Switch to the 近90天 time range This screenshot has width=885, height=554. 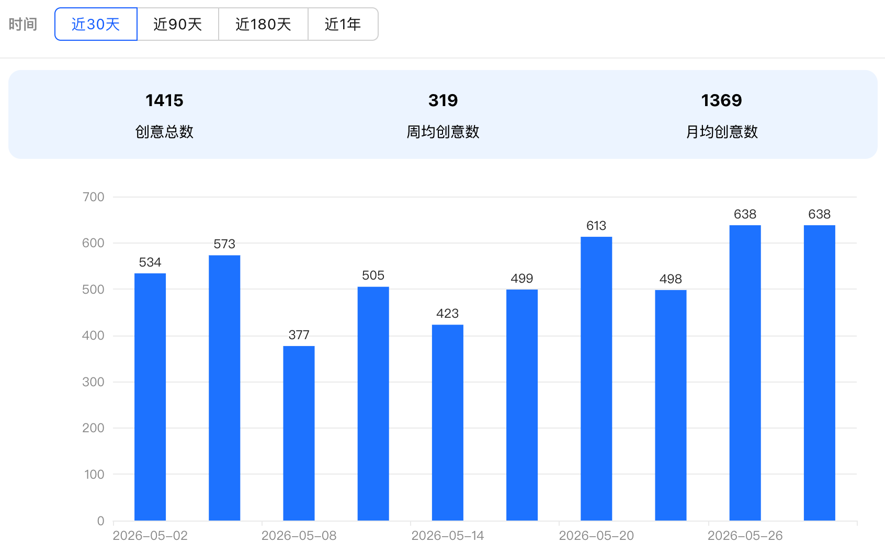click(x=178, y=24)
